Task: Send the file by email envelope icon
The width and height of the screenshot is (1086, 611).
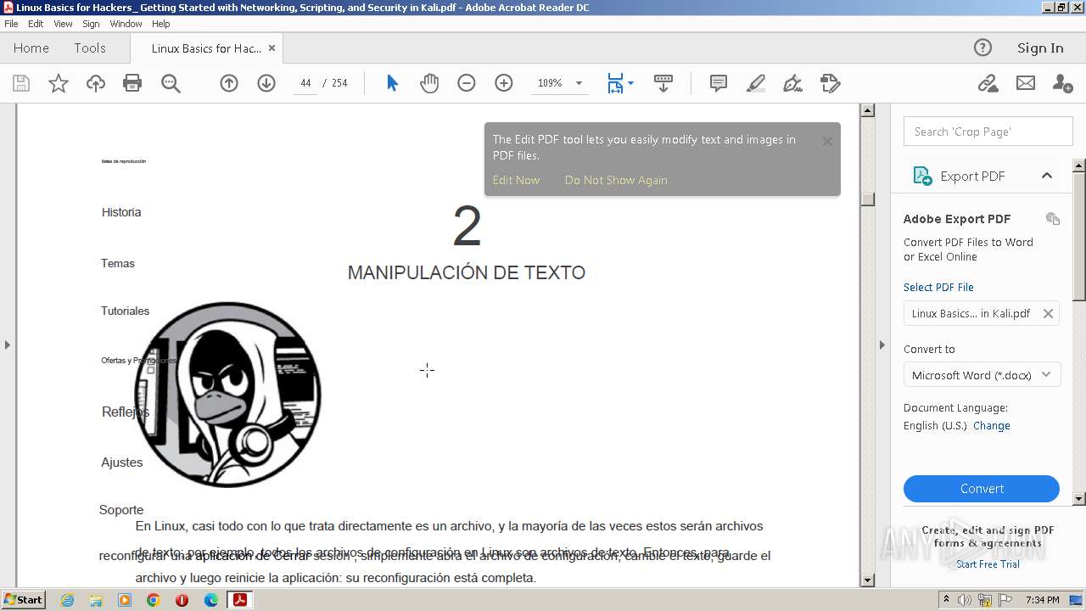Action: click(x=1026, y=83)
